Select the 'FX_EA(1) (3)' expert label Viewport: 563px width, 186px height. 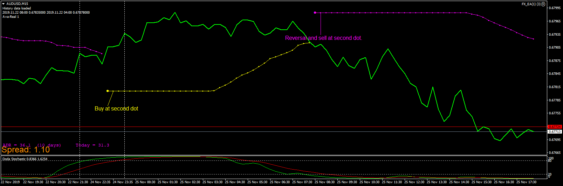point(531,4)
